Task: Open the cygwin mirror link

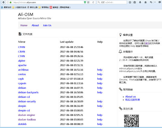Action: coord(22,83)
